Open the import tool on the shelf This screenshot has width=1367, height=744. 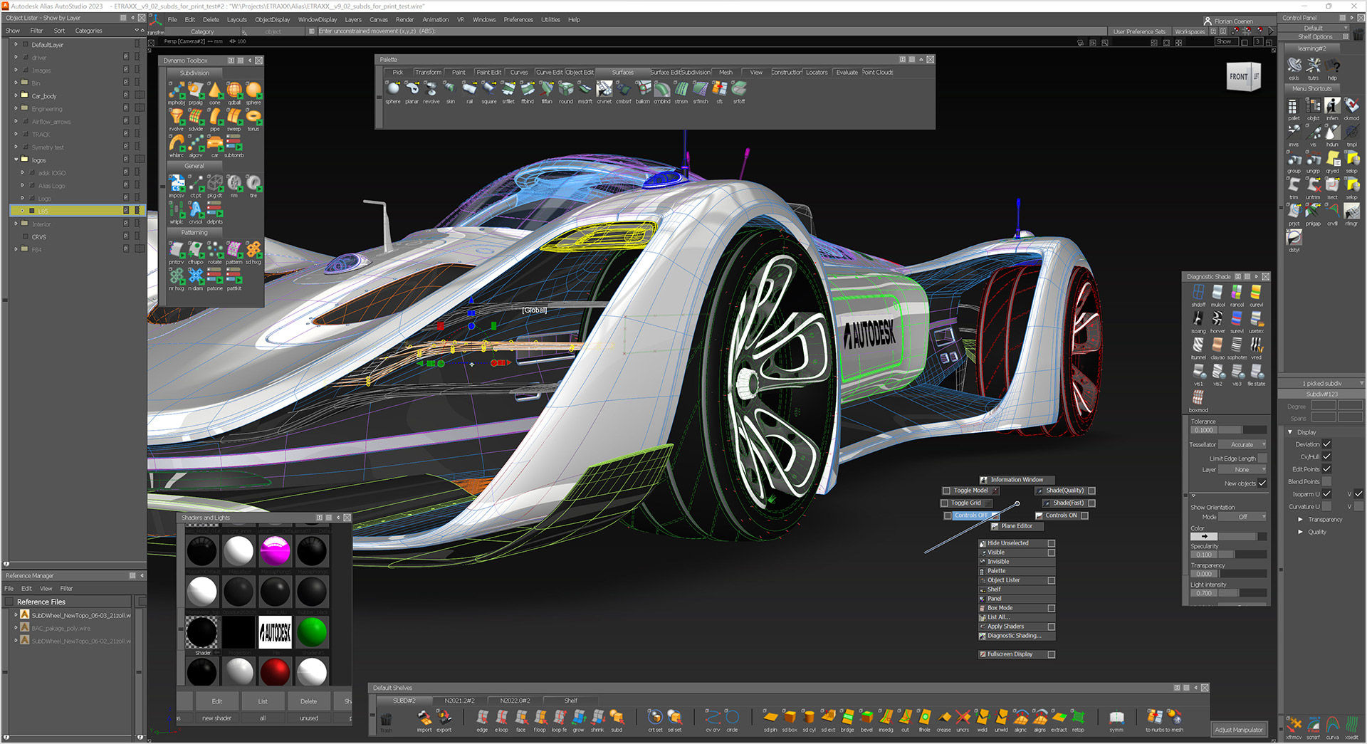[x=424, y=718]
